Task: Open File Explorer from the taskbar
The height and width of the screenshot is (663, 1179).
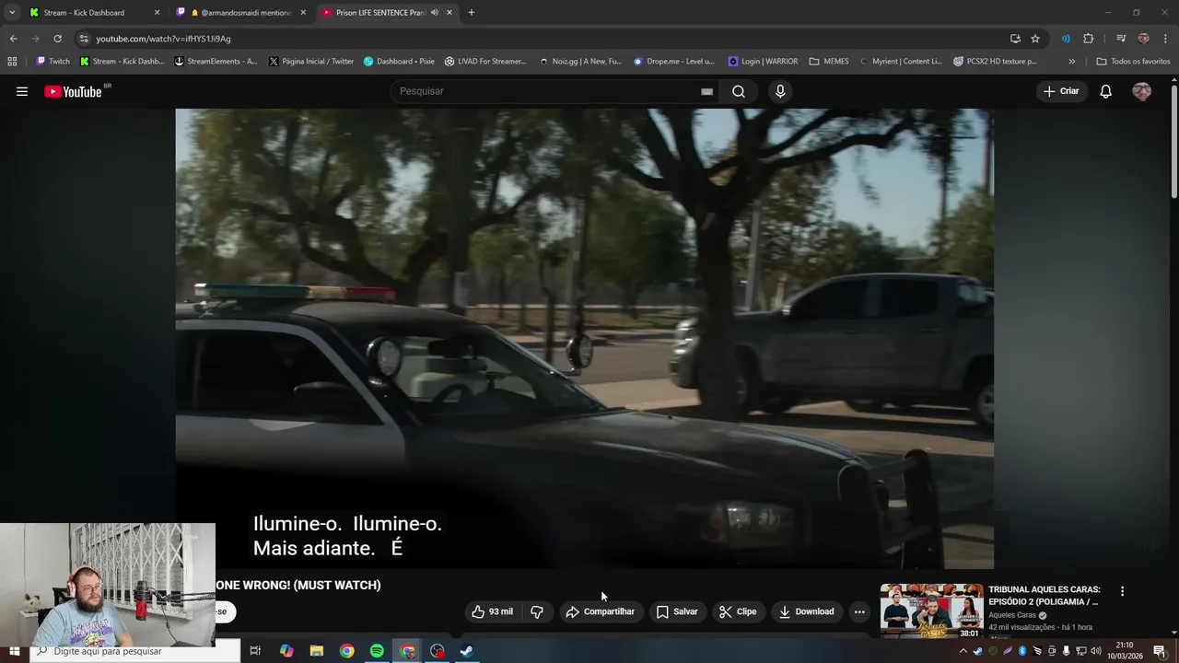Action: 316,651
